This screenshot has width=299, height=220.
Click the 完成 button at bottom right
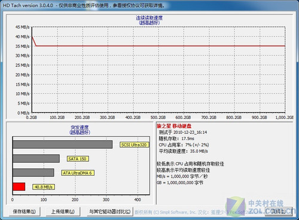(x=279, y=212)
